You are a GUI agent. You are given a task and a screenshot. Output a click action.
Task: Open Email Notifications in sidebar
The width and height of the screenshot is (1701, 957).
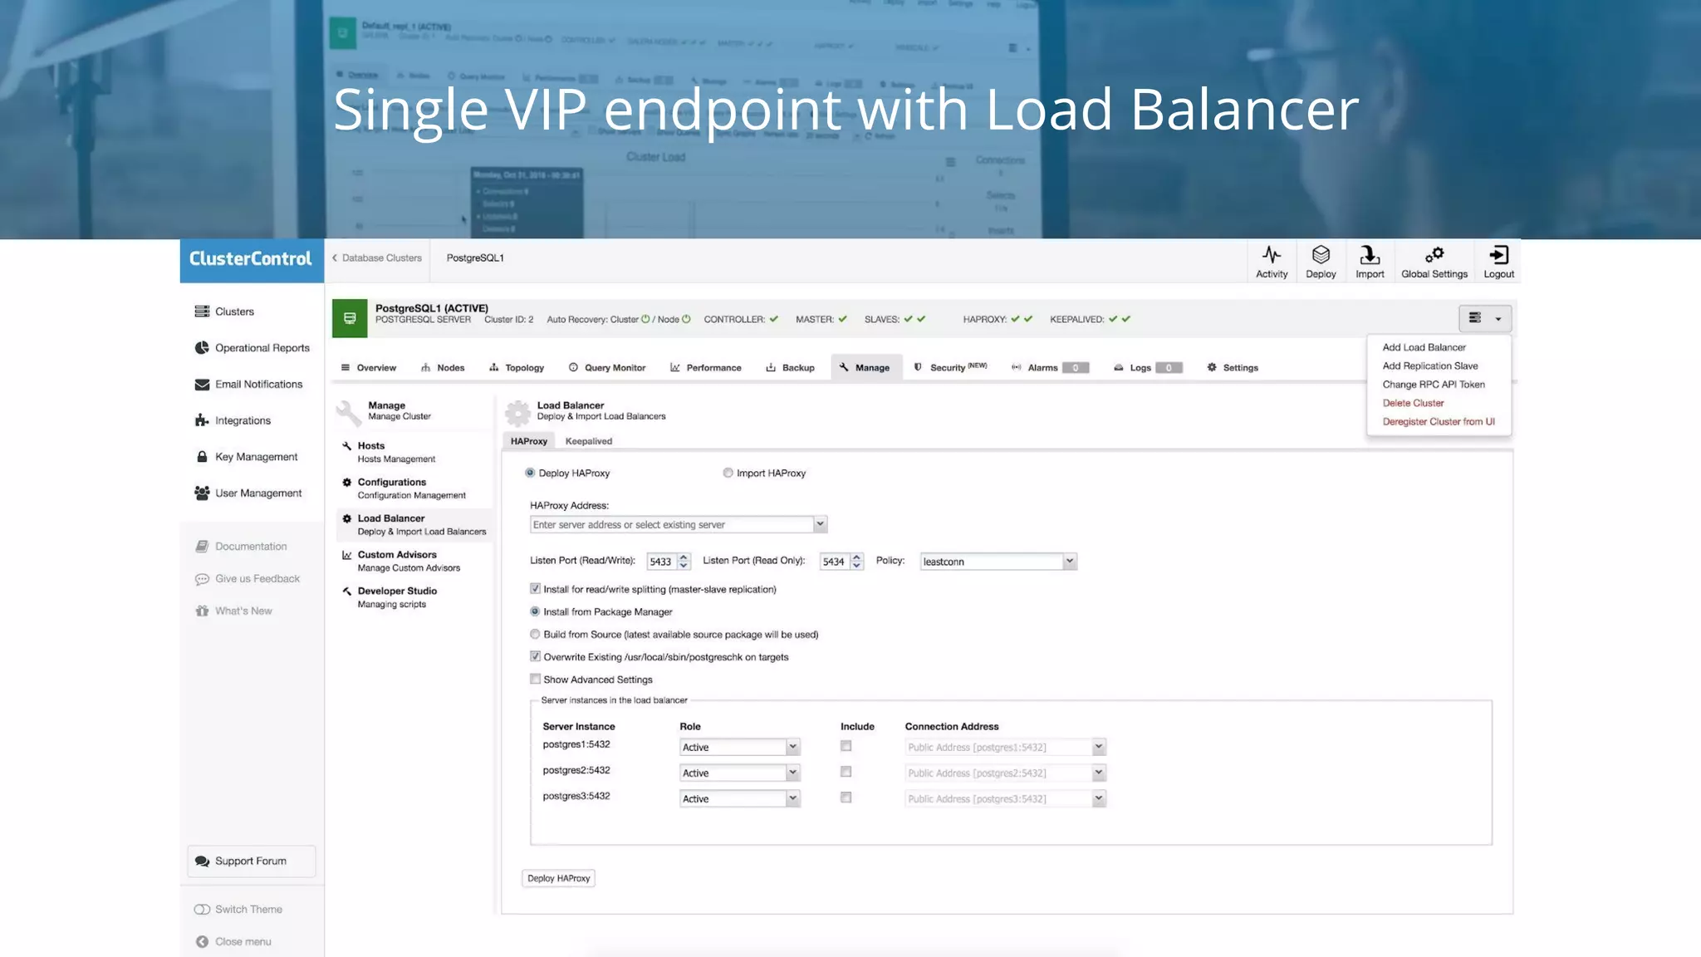(x=248, y=385)
